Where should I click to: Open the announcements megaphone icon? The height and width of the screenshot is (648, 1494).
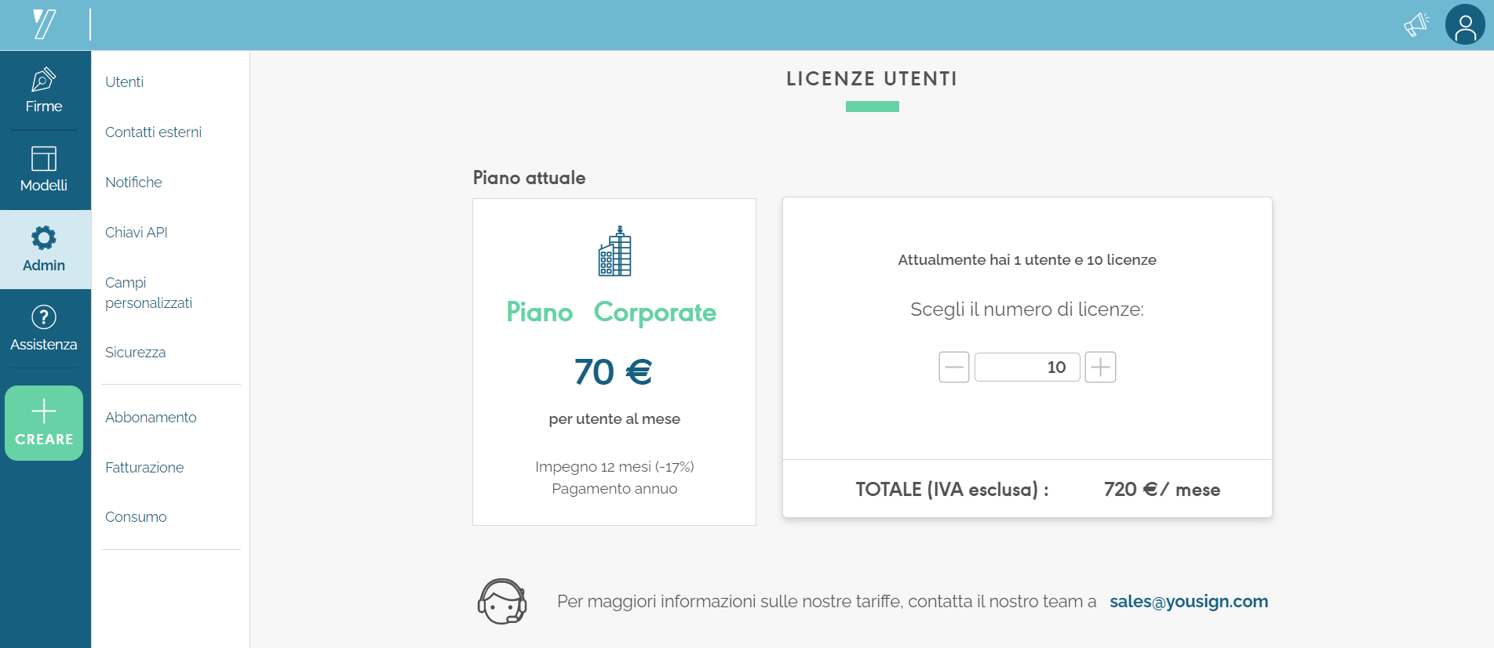click(x=1416, y=25)
